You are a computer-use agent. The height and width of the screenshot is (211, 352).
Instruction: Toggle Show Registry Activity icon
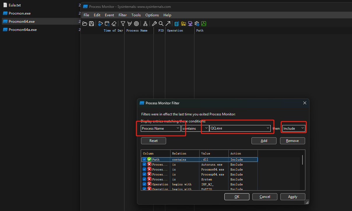coord(177,24)
